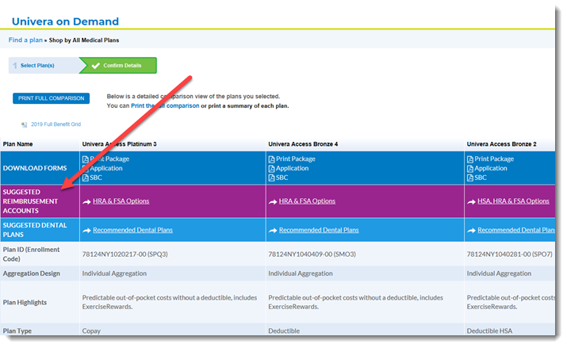Click the Print Full Comparison button

coord(51,98)
